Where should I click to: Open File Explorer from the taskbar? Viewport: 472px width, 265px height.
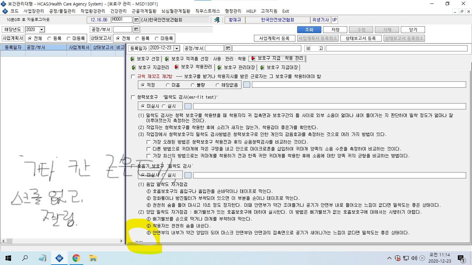coord(93,258)
